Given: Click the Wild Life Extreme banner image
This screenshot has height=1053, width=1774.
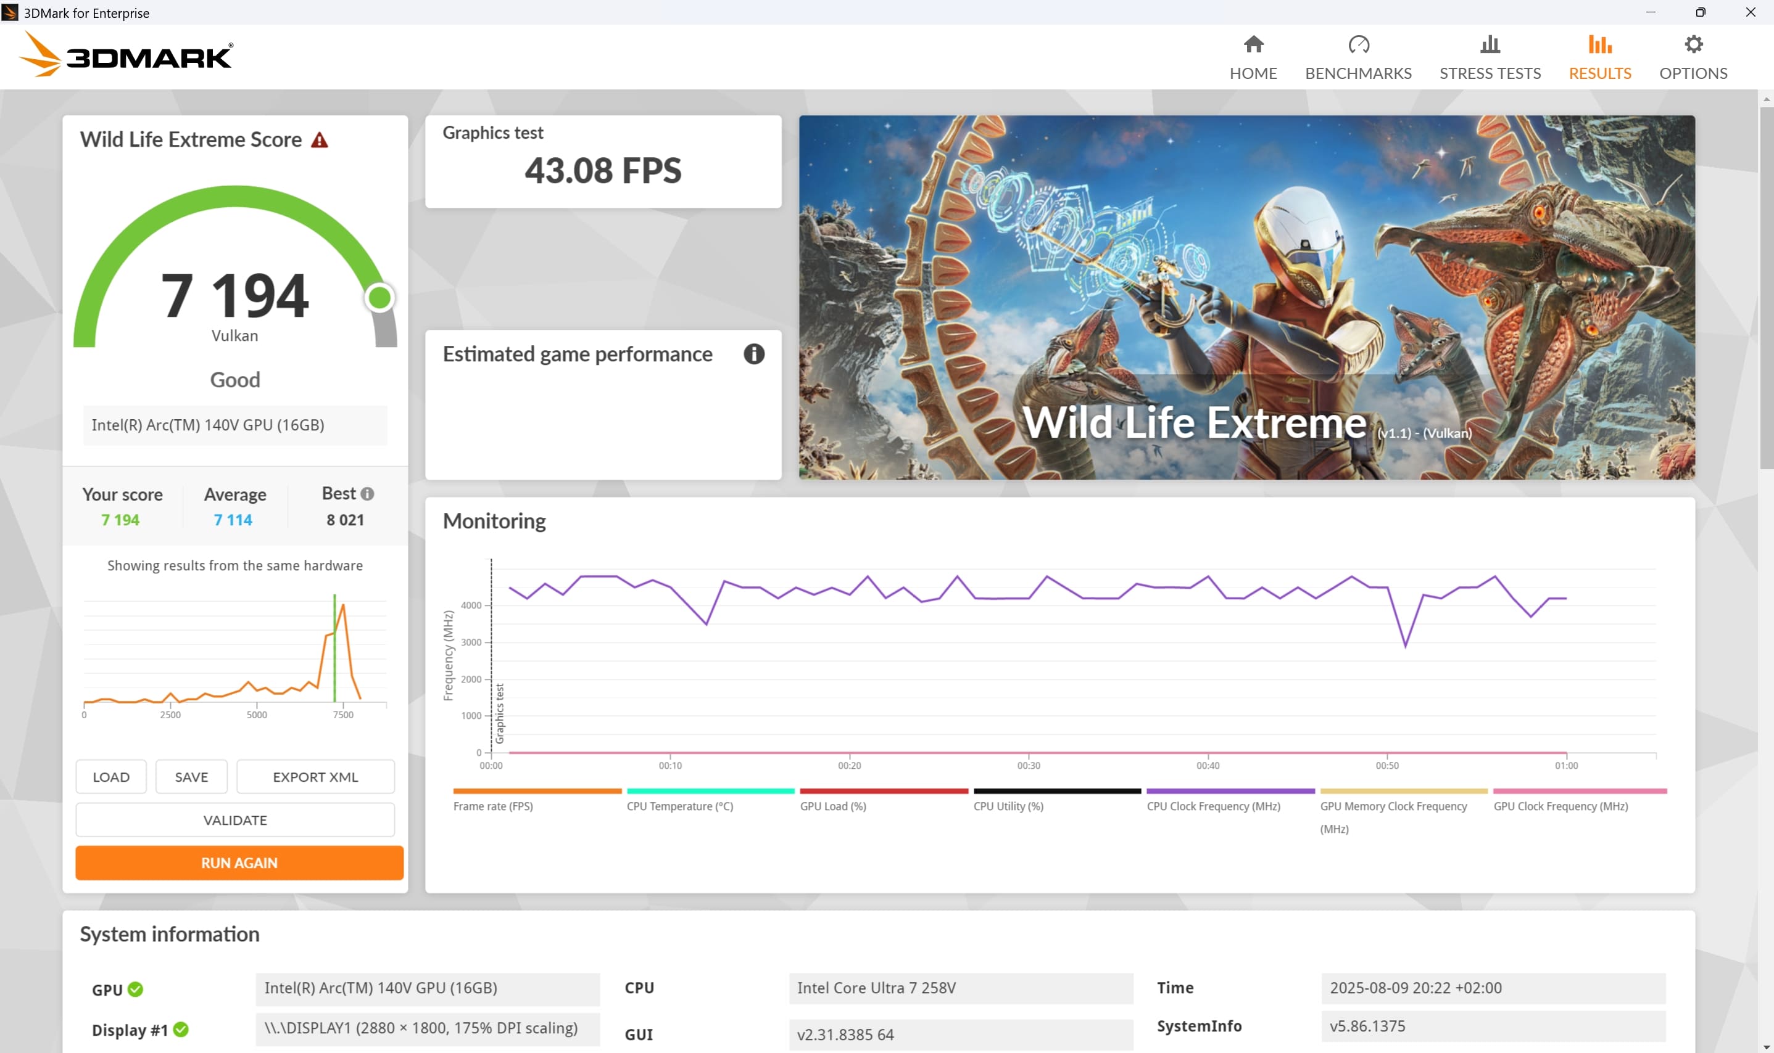Looking at the screenshot, I should 1246,297.
